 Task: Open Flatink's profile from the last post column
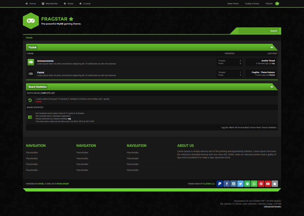tap(272, 75)
